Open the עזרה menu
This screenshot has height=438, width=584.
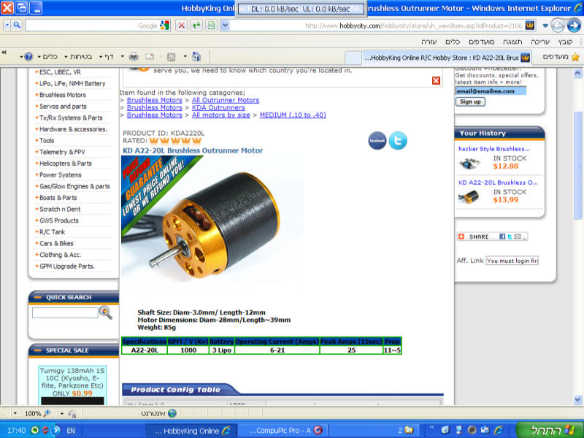(429, 42)
